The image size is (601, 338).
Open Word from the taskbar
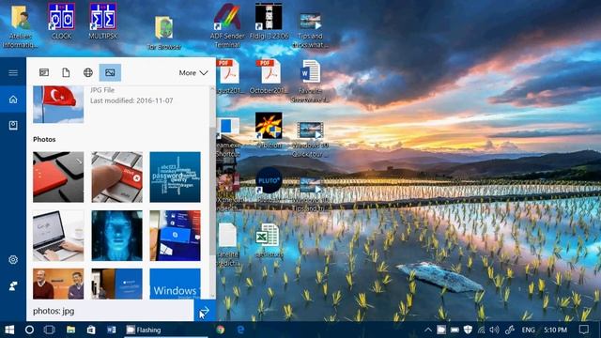111,330
